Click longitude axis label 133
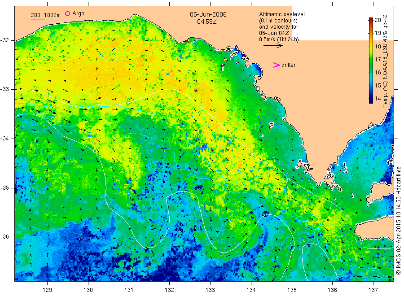404x296 pixels. (x=210, y=290)
